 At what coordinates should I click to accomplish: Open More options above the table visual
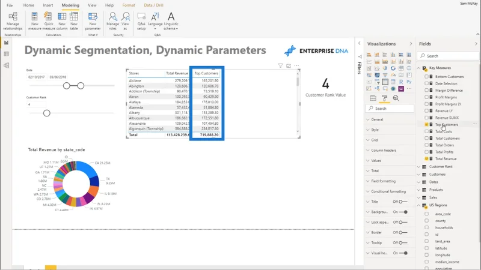point(296,65)
